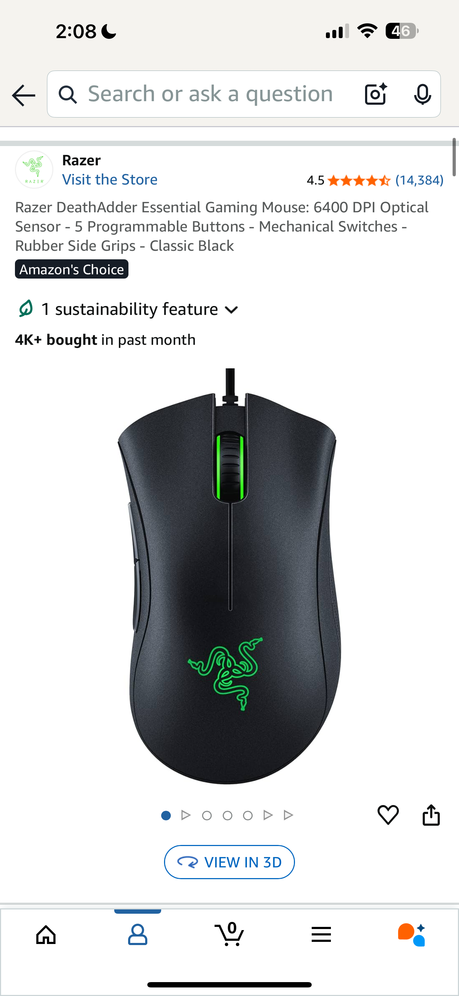The width and height of the screenshot is (459, 996).
Task: Tap the back arrow icon
Action: tap(23, 95)
